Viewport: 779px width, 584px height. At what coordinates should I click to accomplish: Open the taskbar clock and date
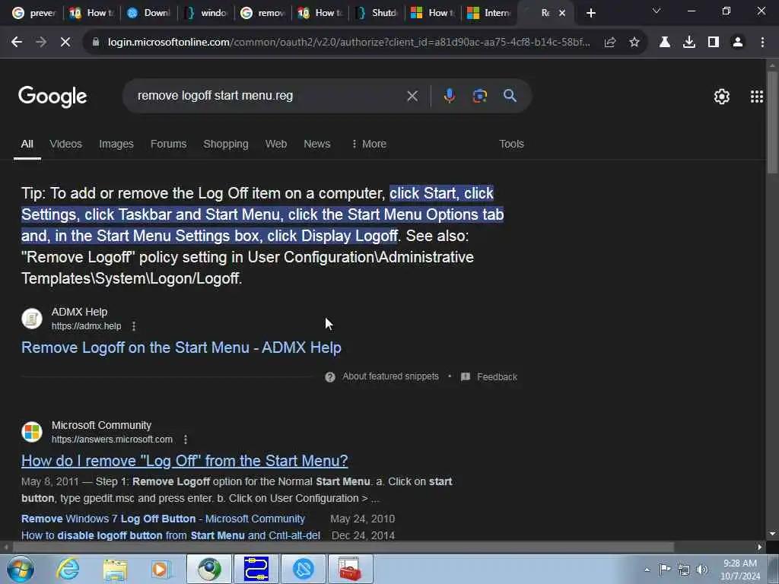pos(740,570)
